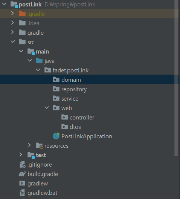Click the web package icon
Viewport: 180px width, 199px height.
click(x=56, y=108)
